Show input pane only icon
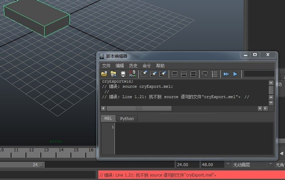 click(x=184, y=74)
